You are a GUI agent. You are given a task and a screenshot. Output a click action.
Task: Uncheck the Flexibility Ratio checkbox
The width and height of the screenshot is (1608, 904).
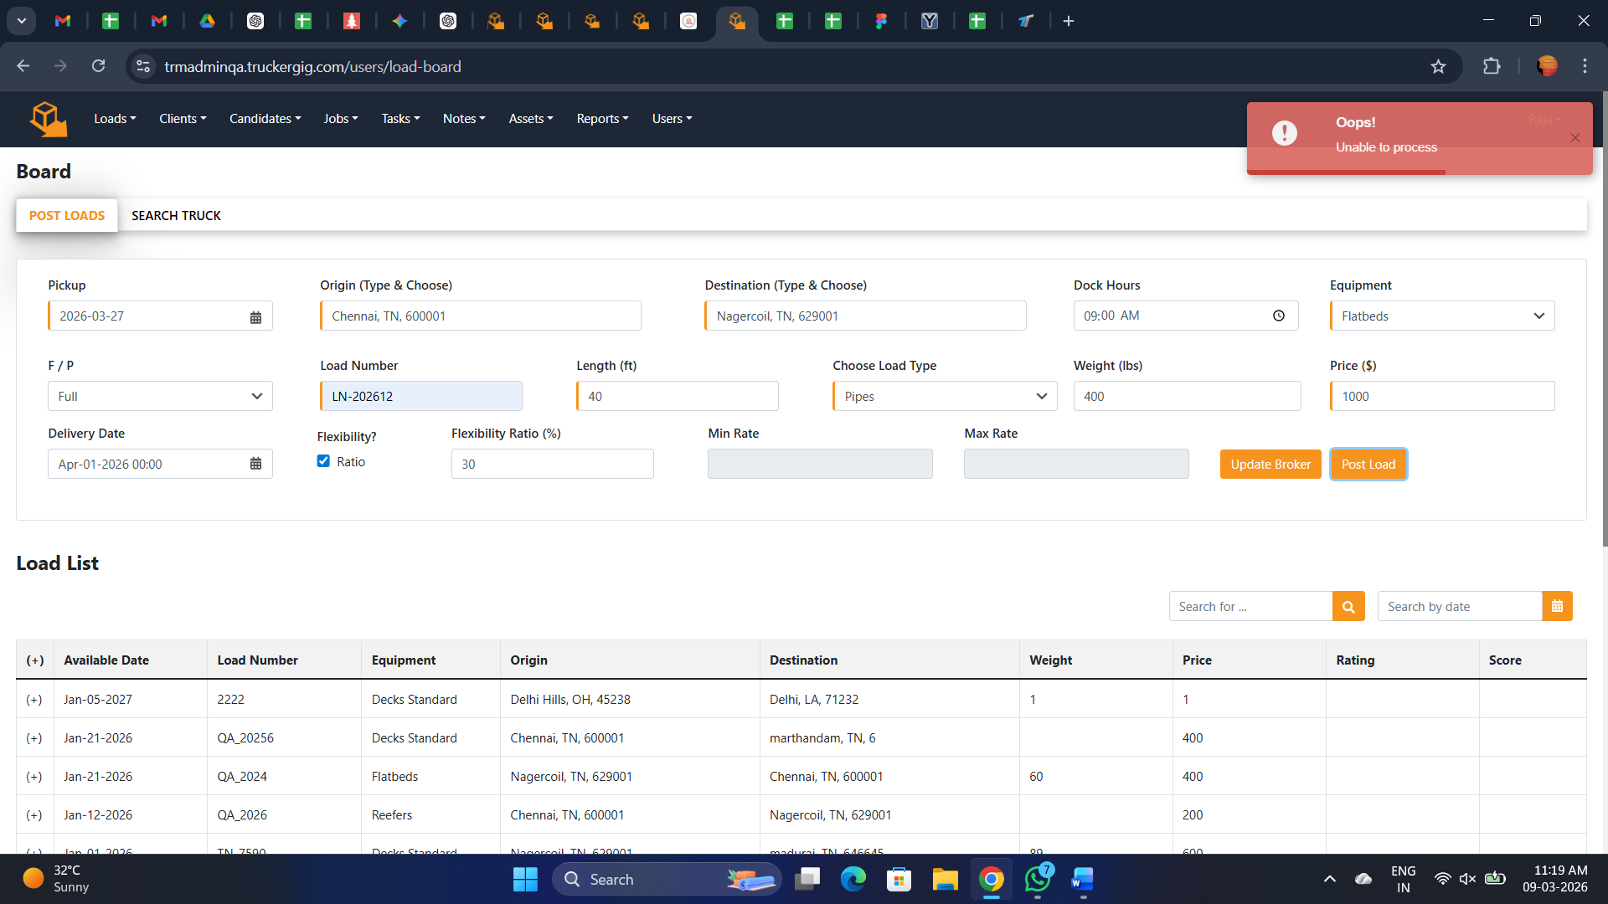pos(323,461)
